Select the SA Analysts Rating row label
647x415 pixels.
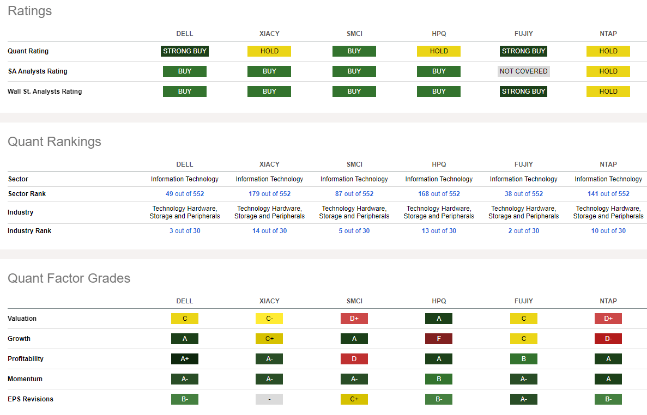38,71
